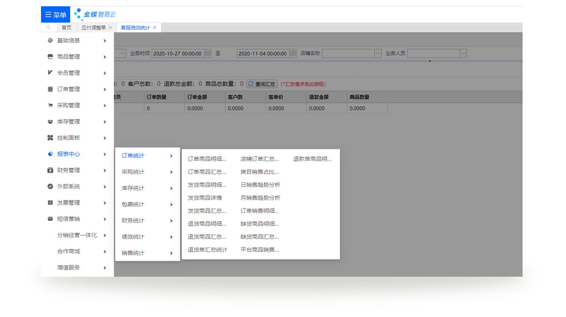Click the 发票管理 invoice icon
Image resolution: width=566 pixels, height=317 pixels.
50,203
